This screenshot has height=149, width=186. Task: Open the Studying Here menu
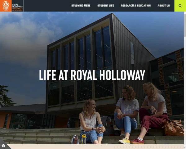(81, 6)
